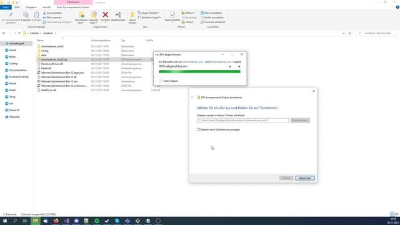
Task: Click Verlauf in the ribbon
Action: click(x=187, y=22)
